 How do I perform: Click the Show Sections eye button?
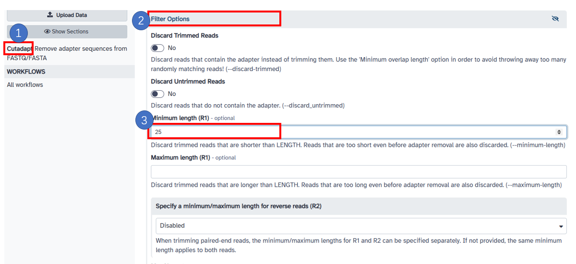(67, 32)
